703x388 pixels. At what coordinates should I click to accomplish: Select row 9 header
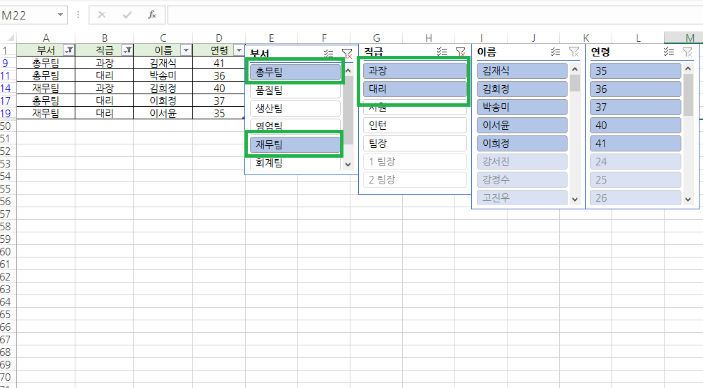8,63
